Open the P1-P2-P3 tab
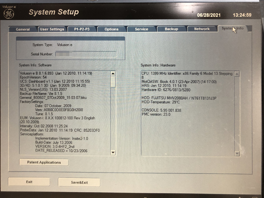264x198 pixels. (82, 29)
